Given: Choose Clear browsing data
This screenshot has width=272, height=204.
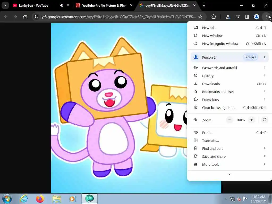Looking at the screenshot, I should (x=230, y=108).
